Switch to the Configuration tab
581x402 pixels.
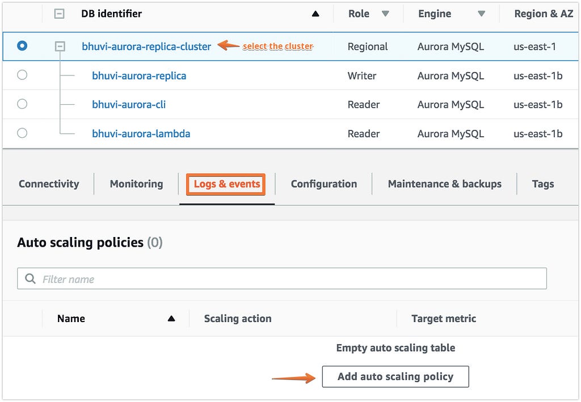coord(324,184)
